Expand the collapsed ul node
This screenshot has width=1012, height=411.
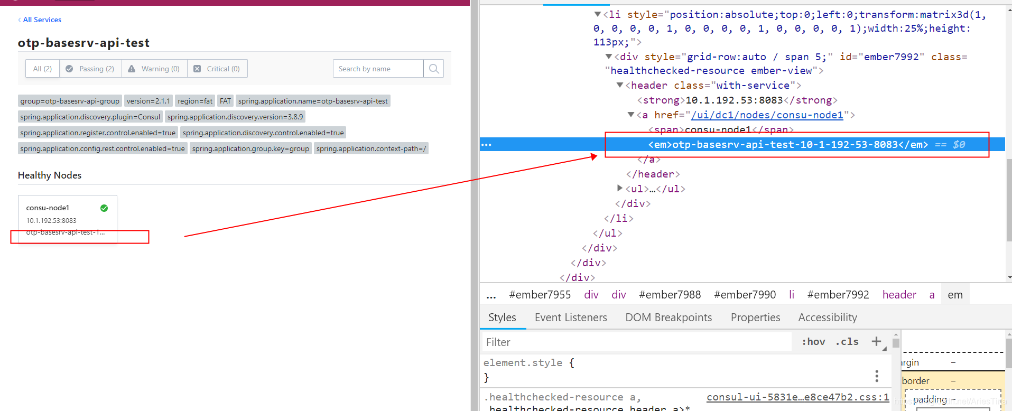620,188
